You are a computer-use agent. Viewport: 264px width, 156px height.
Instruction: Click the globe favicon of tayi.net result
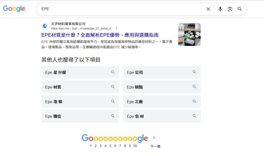(45, 26)
